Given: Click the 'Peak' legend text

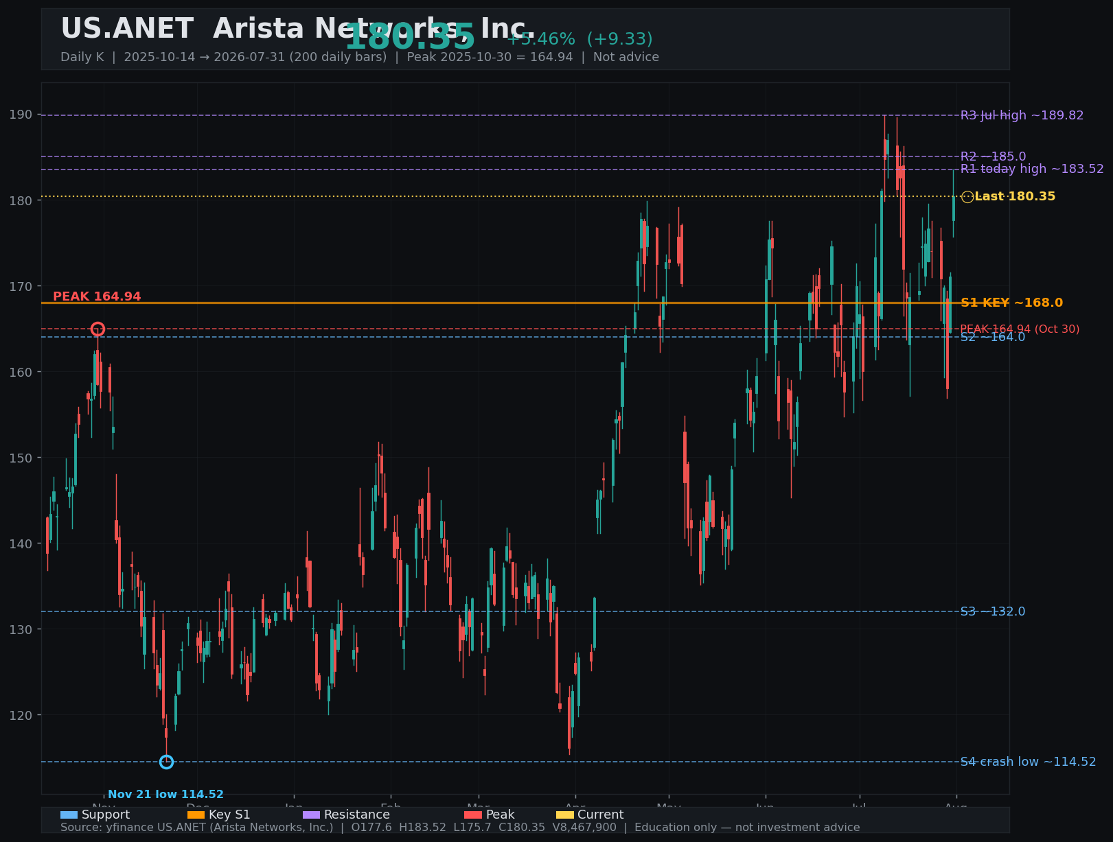Looking at the screenshot, I should [x=501, y=815].
